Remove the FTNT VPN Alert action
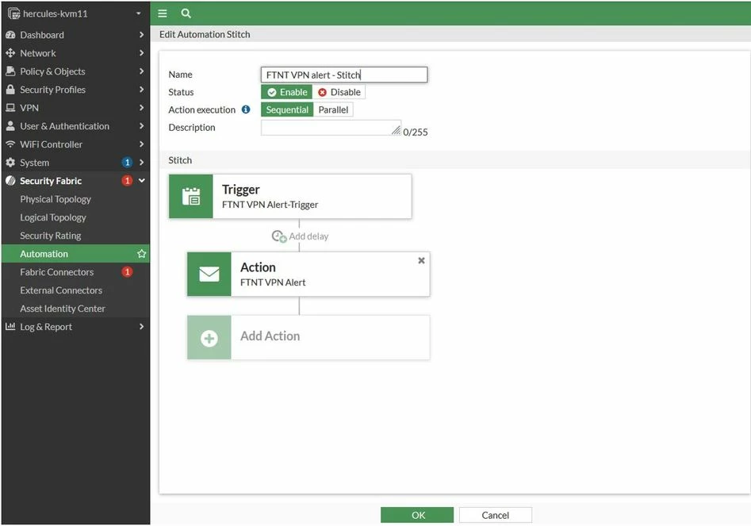This screenshot has width=751, height=526. (x=421, y=260)
